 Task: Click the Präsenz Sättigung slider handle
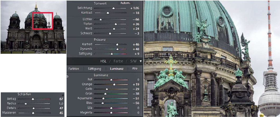point(112,54)
